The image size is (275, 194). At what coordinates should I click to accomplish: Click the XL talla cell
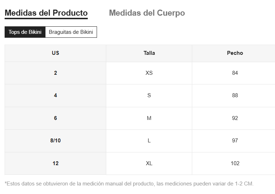(149, 163)
